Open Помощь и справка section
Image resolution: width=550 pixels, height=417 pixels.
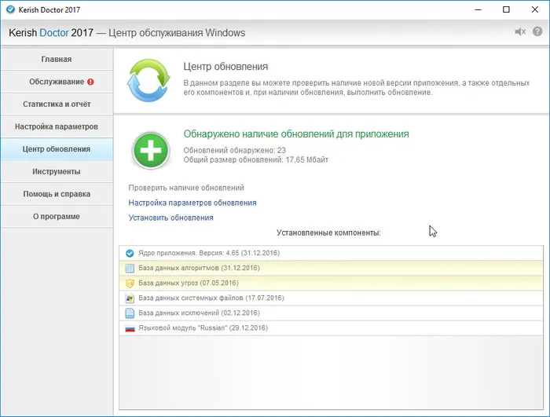[x=57, y=194]
